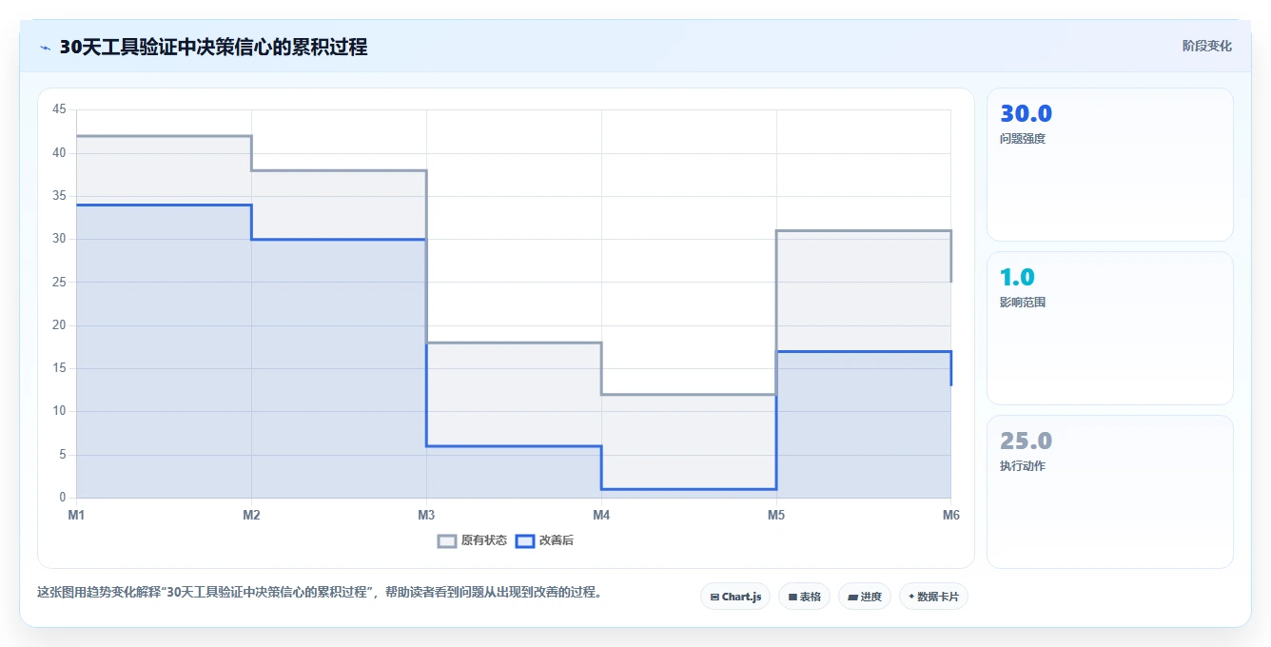Click the M4 axis label
The width and height of the screenshot is (1271, 647).
click(601, 515)
